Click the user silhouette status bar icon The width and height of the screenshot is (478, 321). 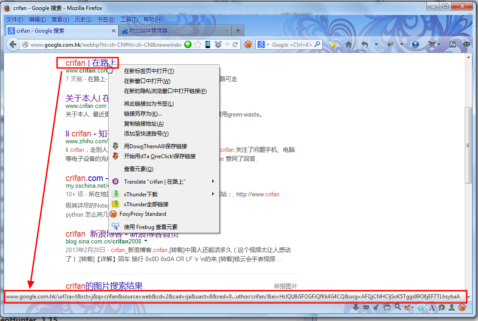point(452,307)
